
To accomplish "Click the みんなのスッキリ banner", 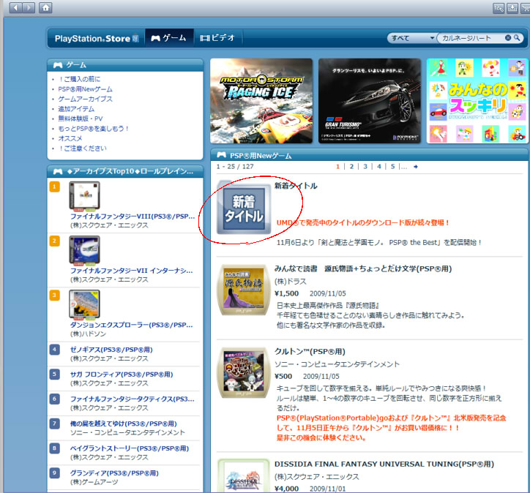I will pyautogui.click(x=478, y=101).
